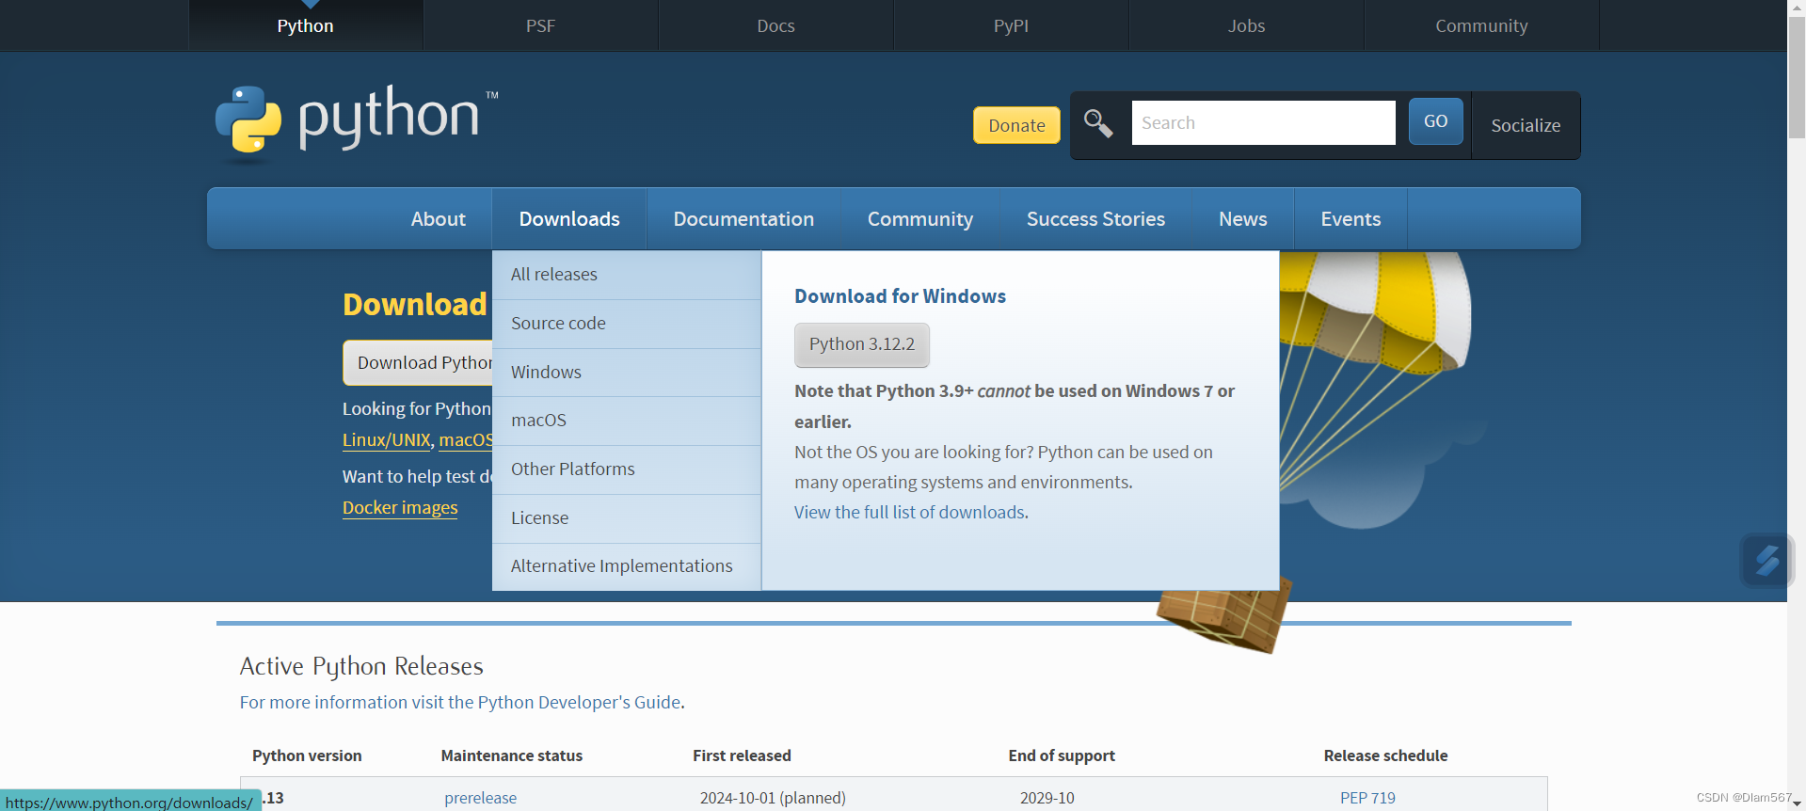Click the yellow Donate button
This screenshot has height=811, width=1806.
(x=1016, y=125)
